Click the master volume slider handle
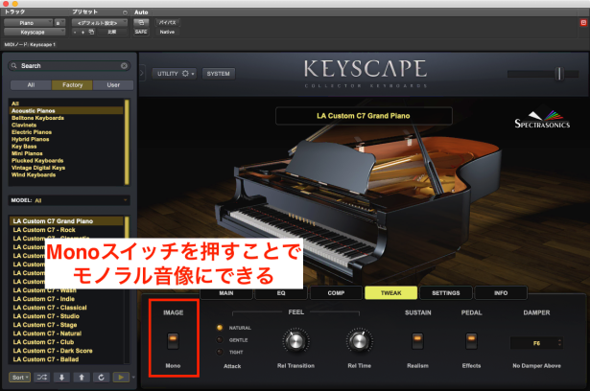 click(559, 74)
